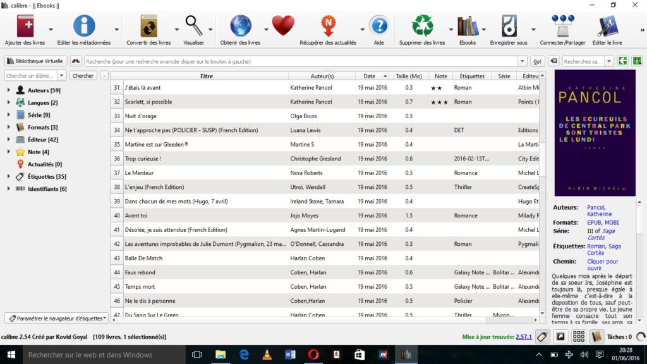Open the 2.57.1 update link
The height and width of the screenshot is (364, 647).
point(523,337)
